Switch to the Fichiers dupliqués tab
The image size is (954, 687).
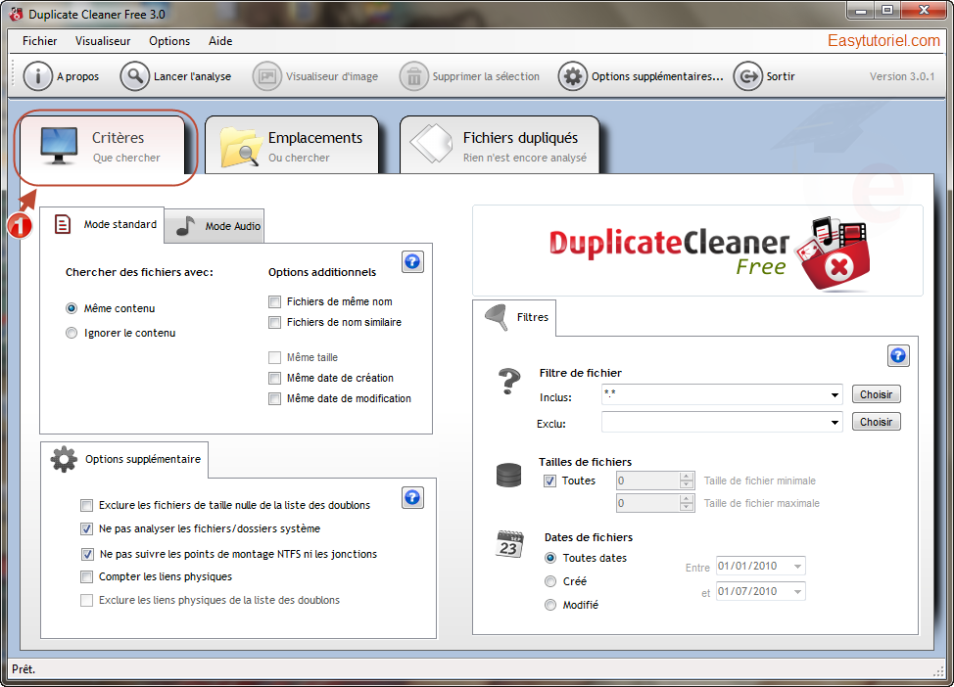pos(500,145)
